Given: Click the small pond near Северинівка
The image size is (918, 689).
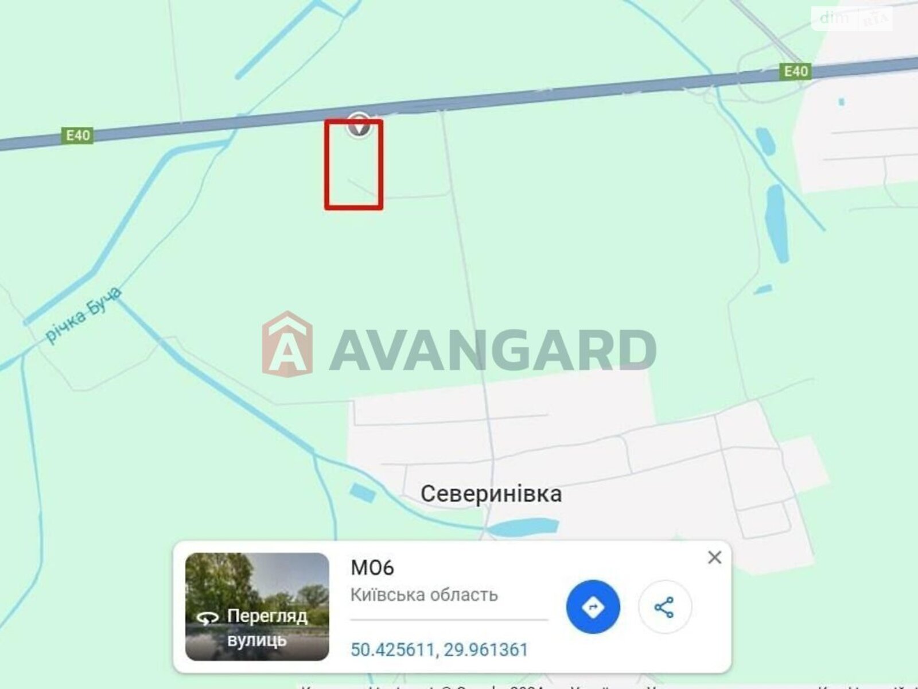Looking at the screenshot, I should coord(361,493).
